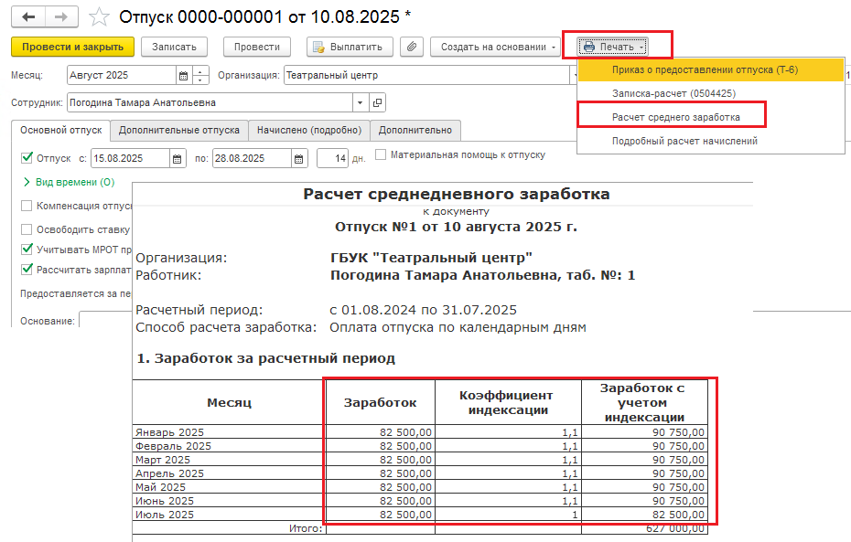Open attached files via paperclip icon
The image size is (851, 542).
pos(412,47)
